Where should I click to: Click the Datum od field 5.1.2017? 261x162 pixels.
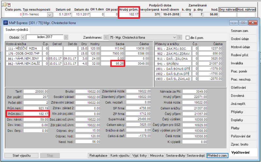pos(62,14)
